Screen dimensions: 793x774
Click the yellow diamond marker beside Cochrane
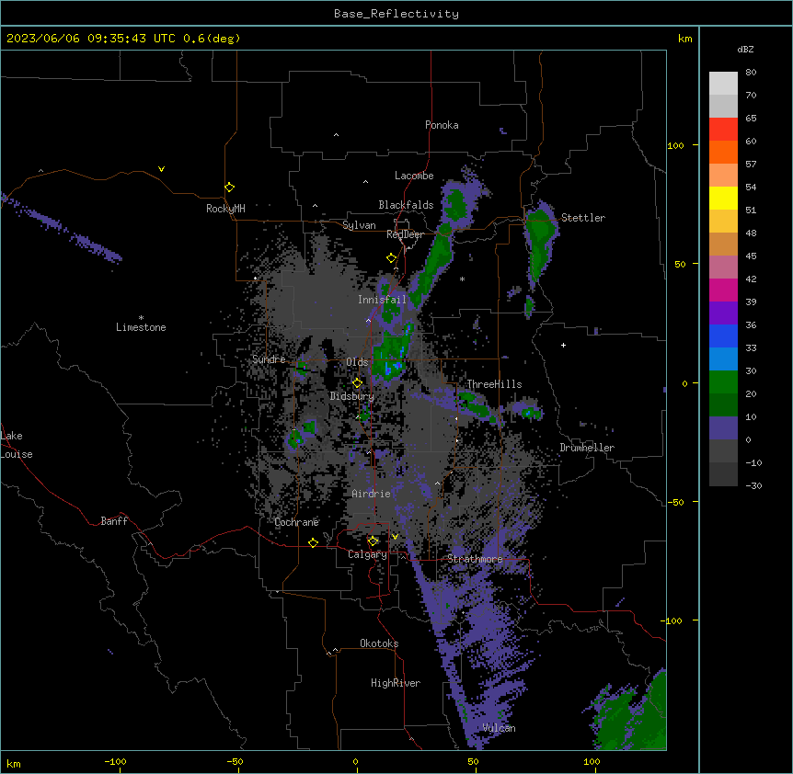coord(313,542)
